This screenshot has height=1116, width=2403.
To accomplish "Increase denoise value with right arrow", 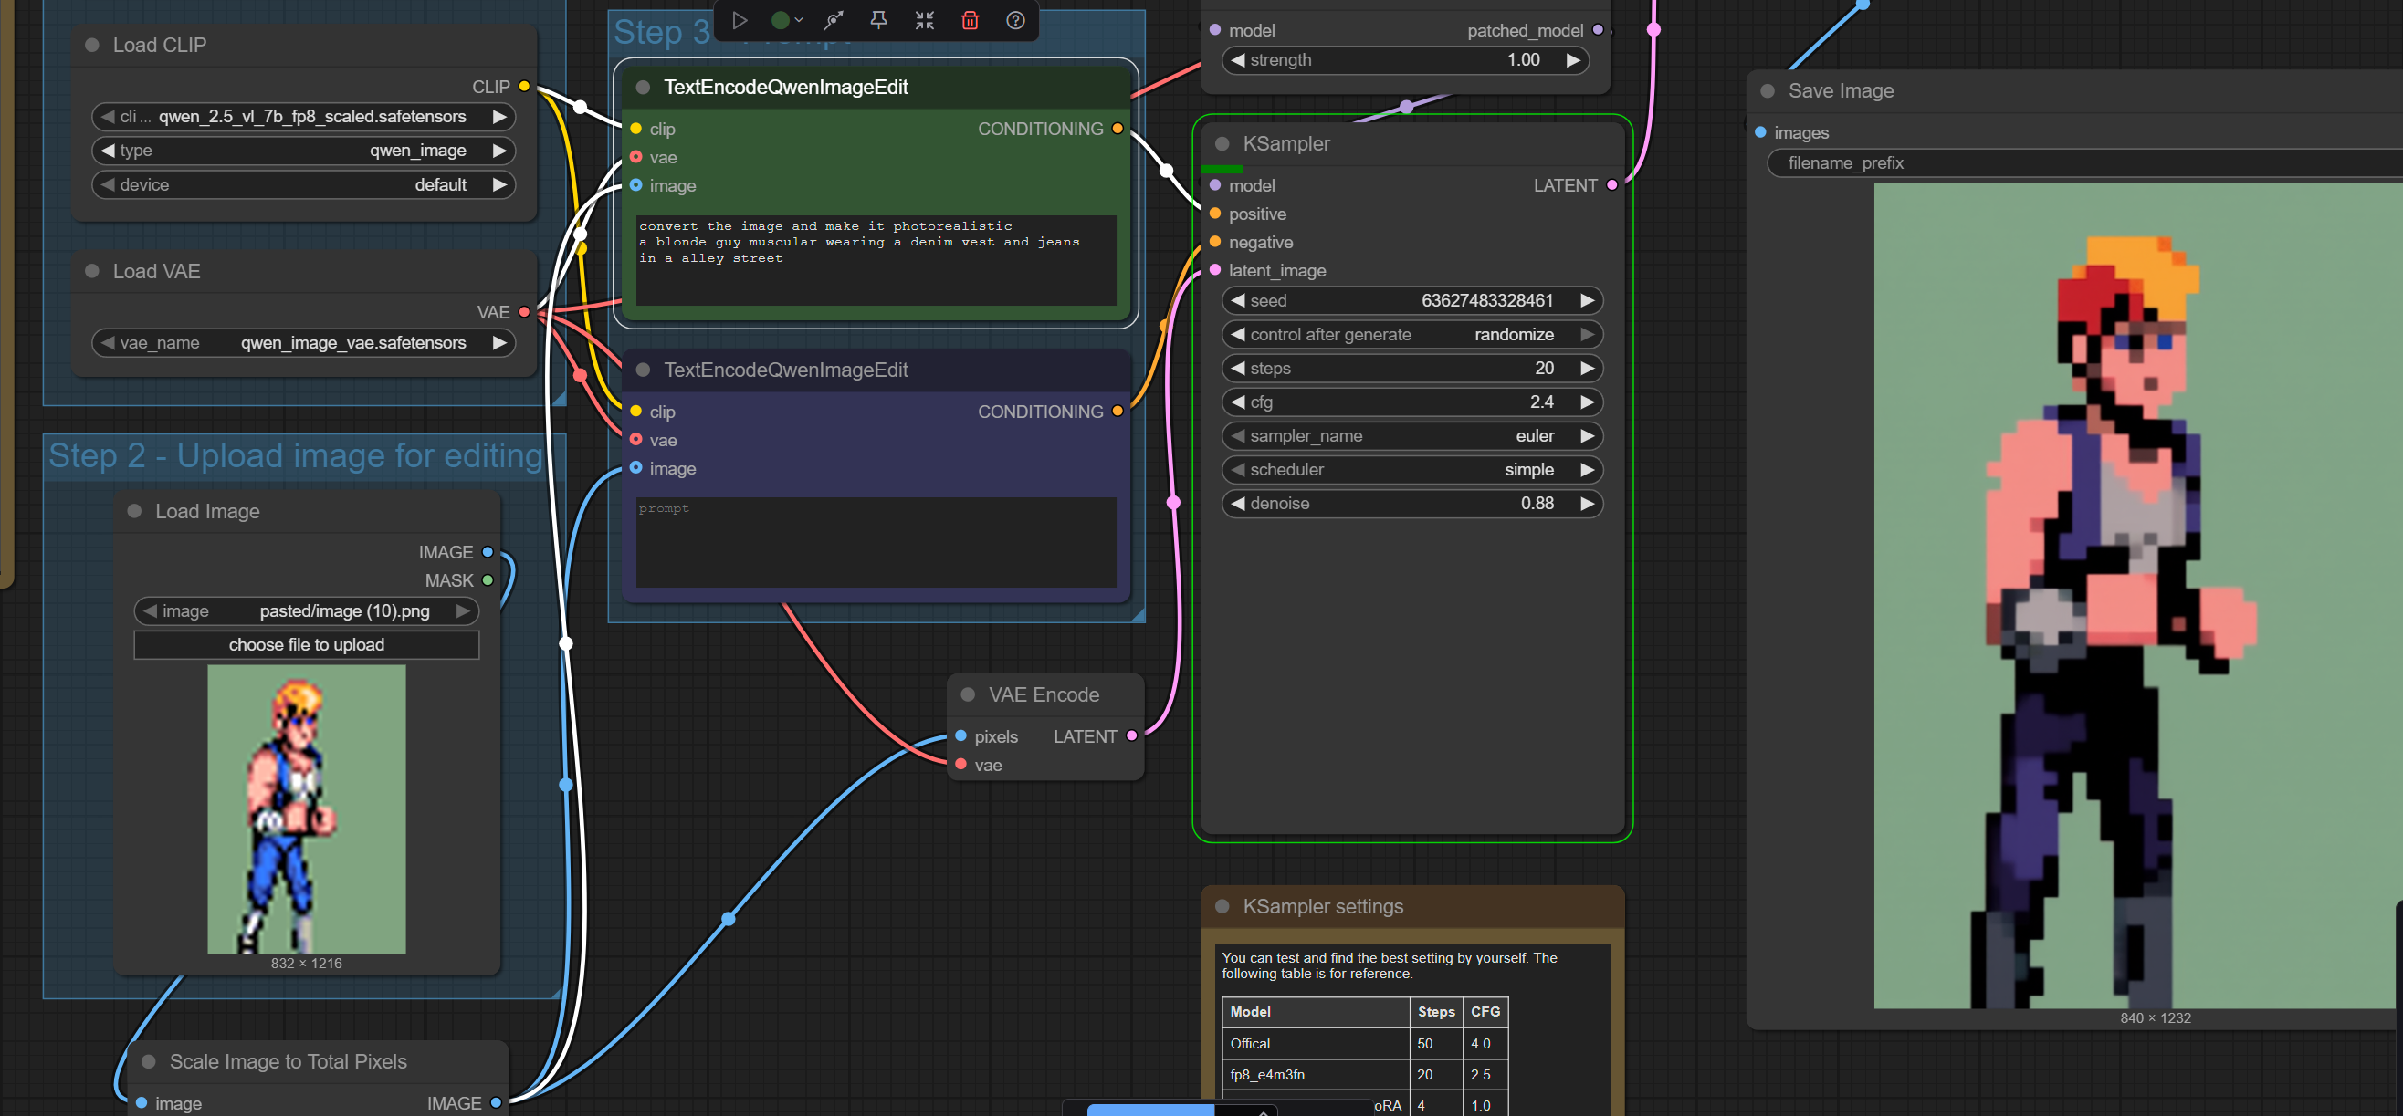I will (x=1587, y=504).
